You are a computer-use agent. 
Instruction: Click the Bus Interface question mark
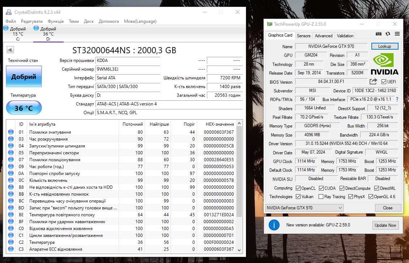[x=397, y=99]
